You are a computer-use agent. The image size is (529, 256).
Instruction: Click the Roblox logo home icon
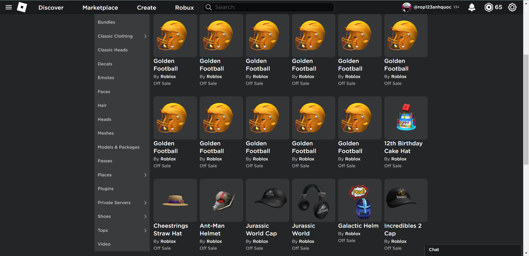(x=22, y=7)
